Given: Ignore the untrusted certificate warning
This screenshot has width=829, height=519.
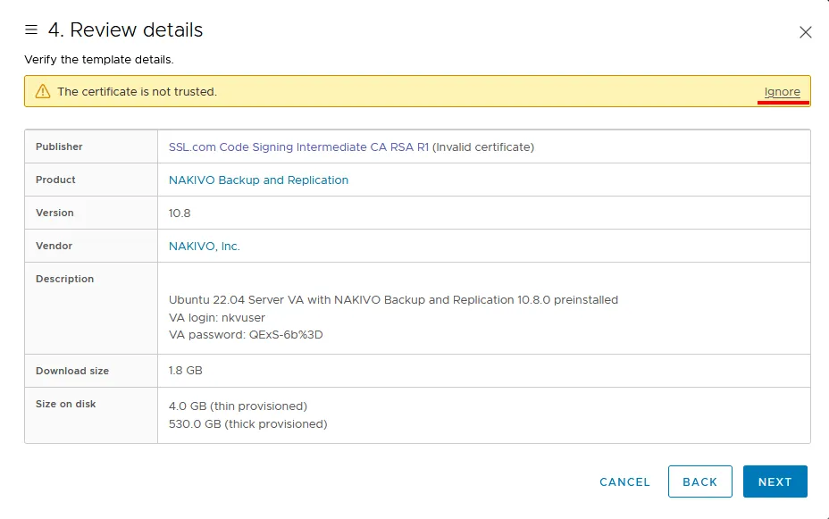Looking at the screenshot, I should click(782, 92).
